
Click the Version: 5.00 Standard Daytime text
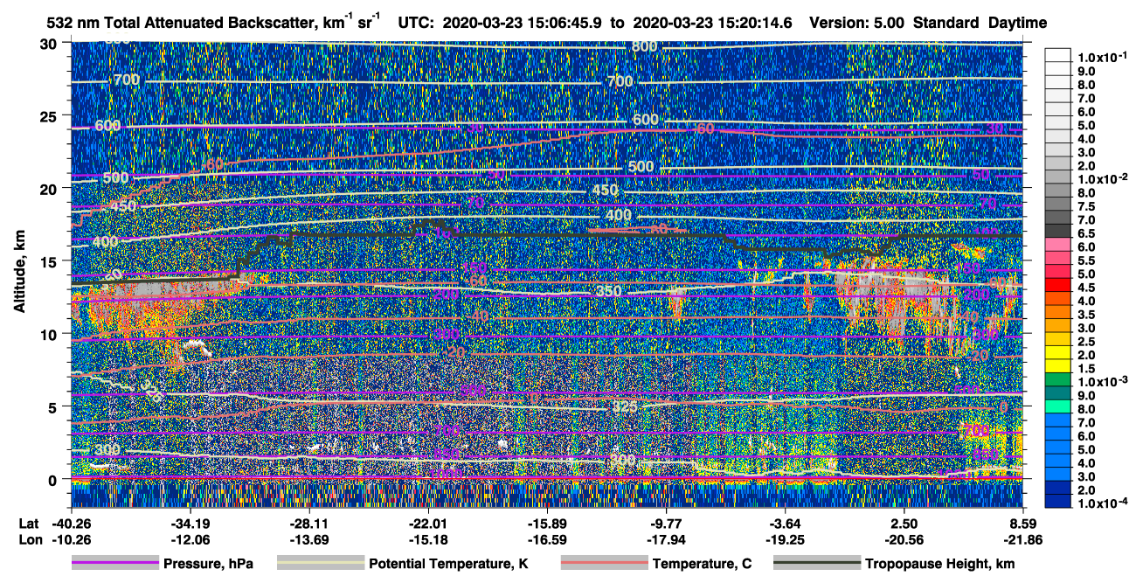[928, 23]
